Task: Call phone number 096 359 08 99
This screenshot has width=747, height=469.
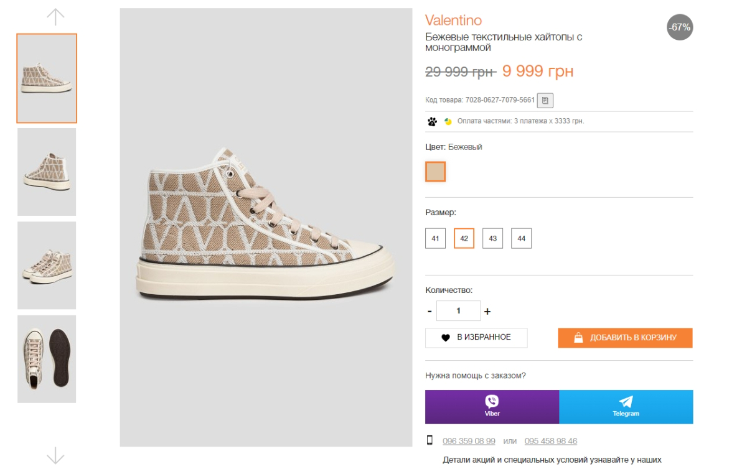Action: pos(469,441)
